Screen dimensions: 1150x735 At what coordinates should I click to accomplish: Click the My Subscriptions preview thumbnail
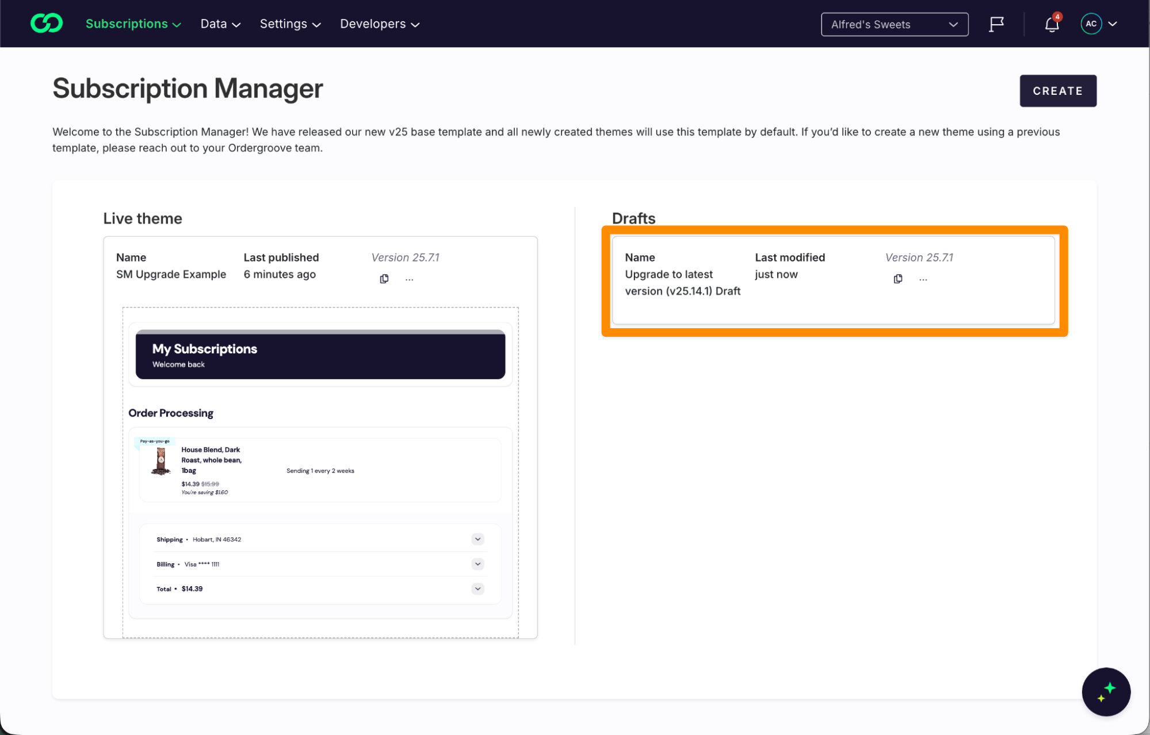[320, 355]
